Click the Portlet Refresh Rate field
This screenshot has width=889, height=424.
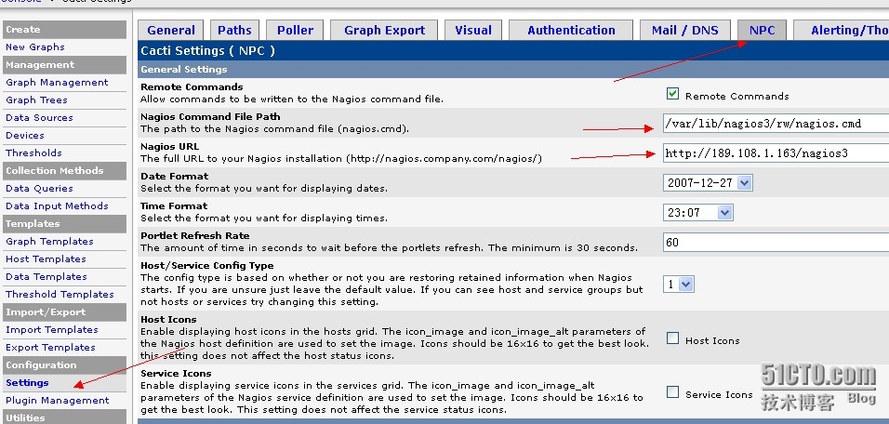click(x=776, y=242)
